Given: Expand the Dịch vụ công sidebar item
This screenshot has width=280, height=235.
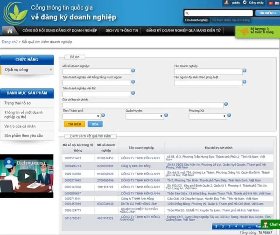Looking at the screenshot, I should coord(27,70).
